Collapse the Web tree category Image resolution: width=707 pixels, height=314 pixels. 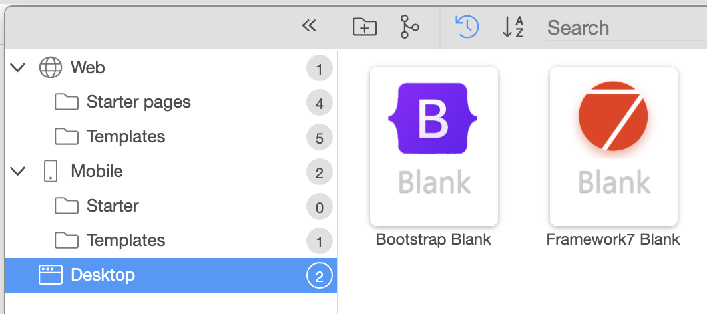[x=17, y=68]
